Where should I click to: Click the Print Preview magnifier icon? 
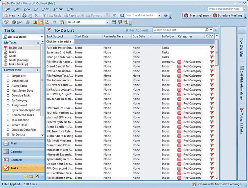(47, 22)
